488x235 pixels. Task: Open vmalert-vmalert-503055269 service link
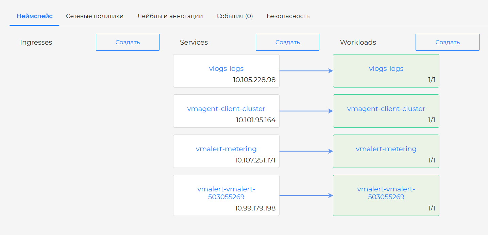pos(226,193)
